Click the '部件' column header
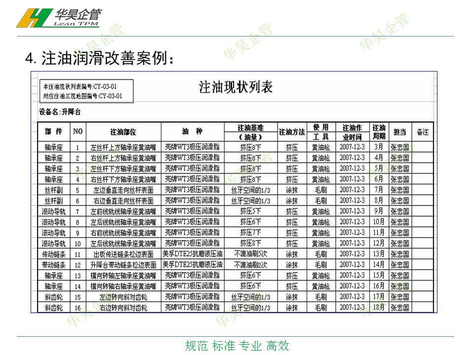This screenshot has width=474, height=355. pos(53,132)
